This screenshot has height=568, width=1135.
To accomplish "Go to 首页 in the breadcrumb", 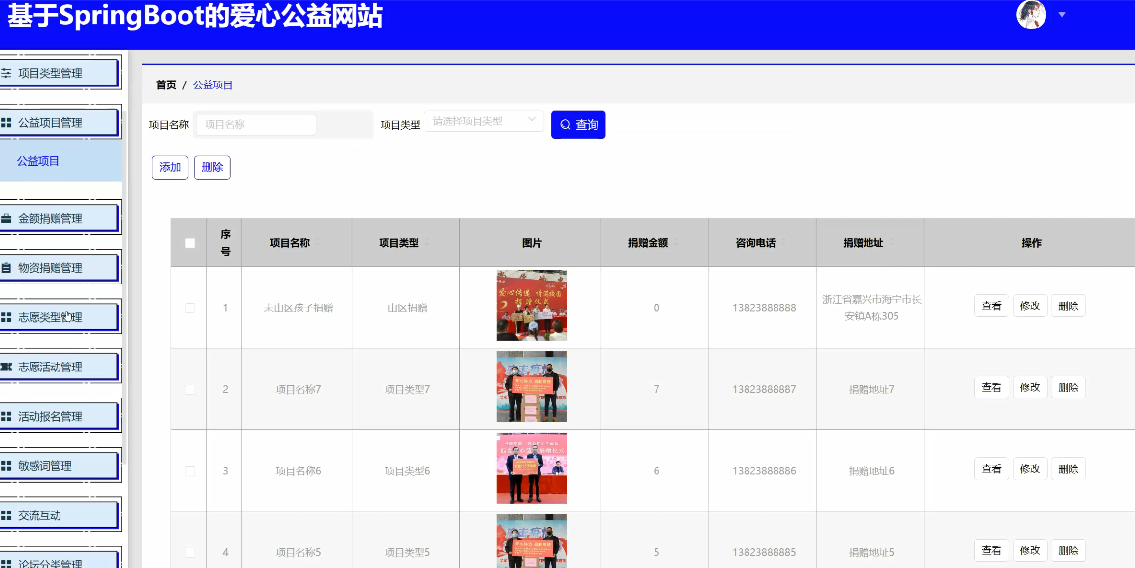I will click(x=166, y=85).
